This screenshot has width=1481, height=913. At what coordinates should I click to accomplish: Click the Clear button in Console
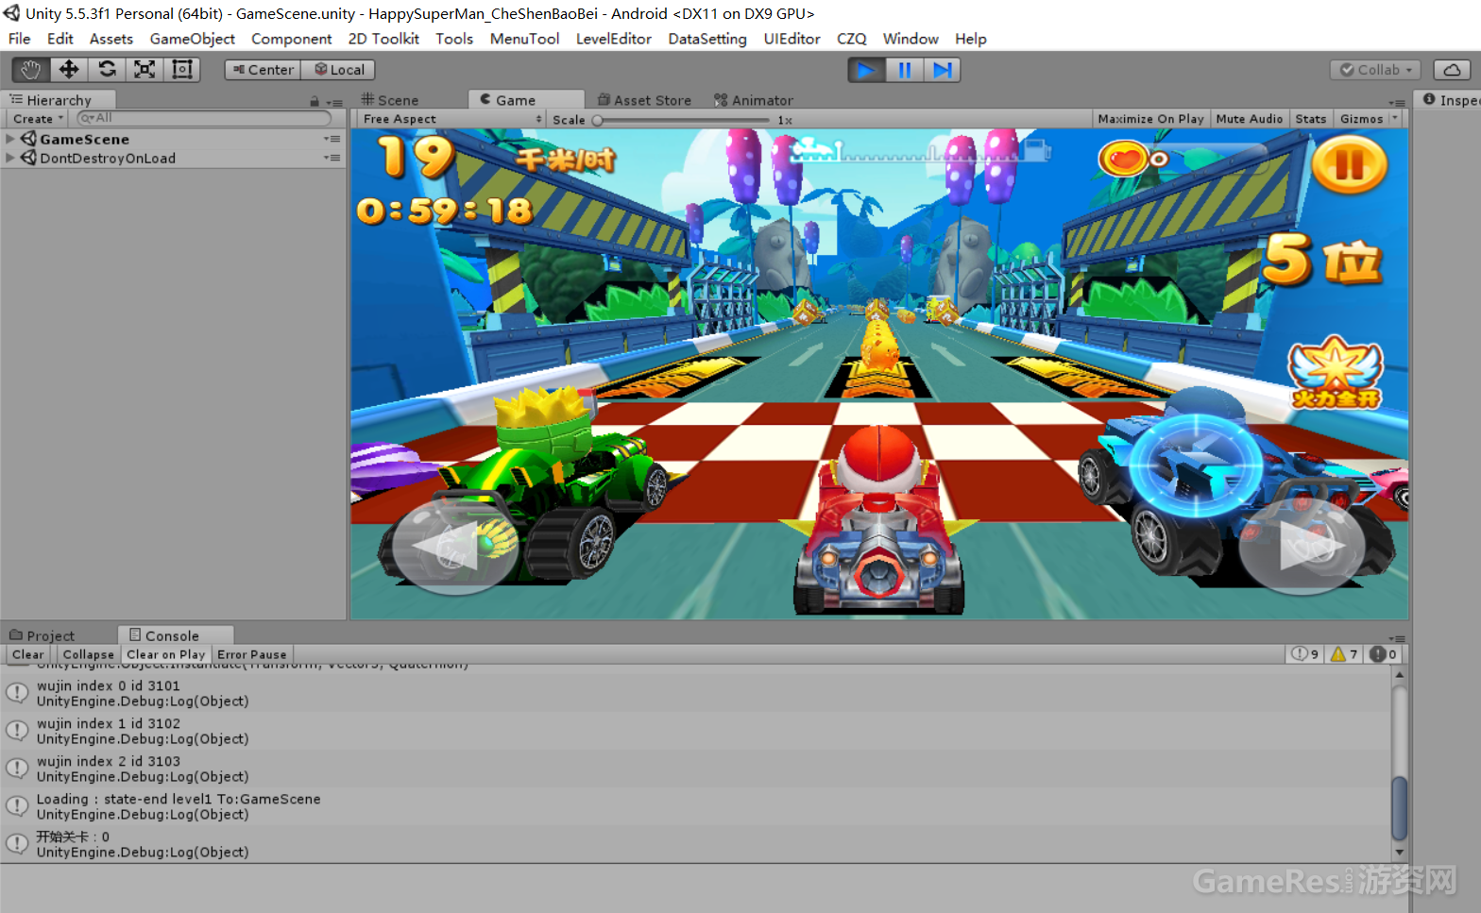(x=27, y=654)
